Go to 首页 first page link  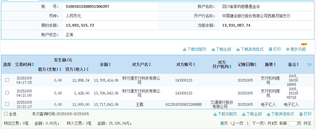click(x=224, y=123)
